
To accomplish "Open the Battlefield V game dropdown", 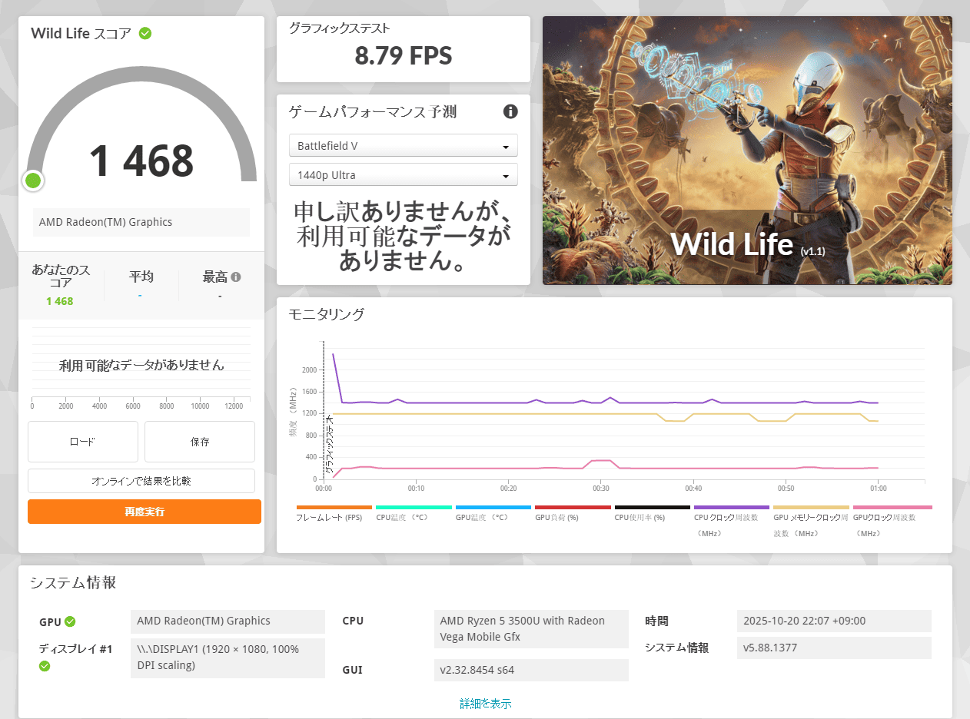I will 403,145.
